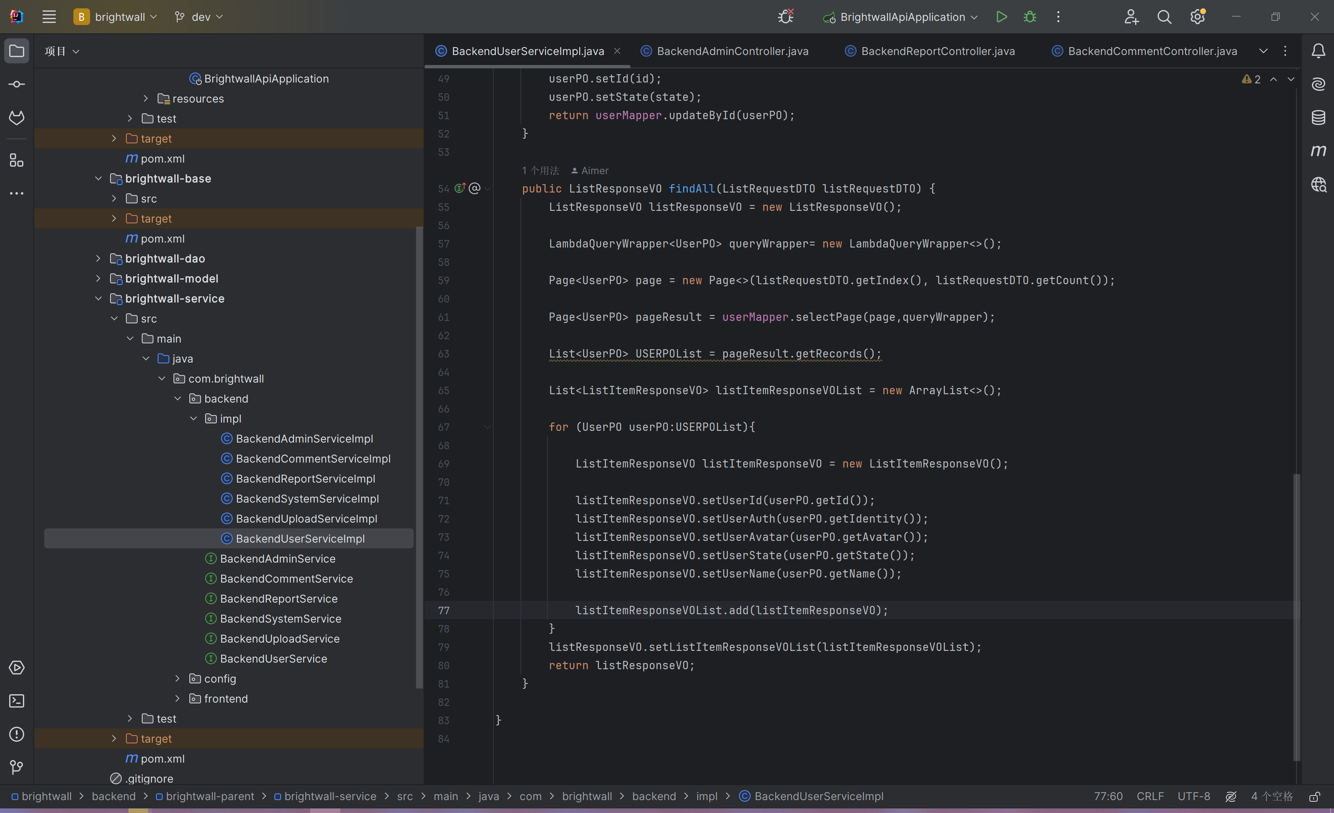Open more run actions menu
The height and width of the screenshot is (813, 1334).
click(x=1058, y=17)
